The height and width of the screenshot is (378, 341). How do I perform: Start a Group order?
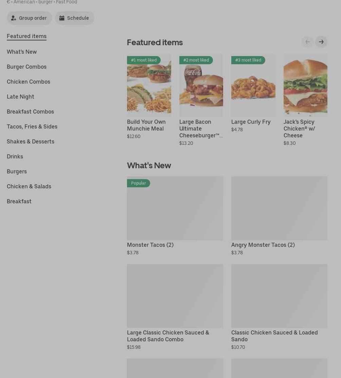(30, 18)
